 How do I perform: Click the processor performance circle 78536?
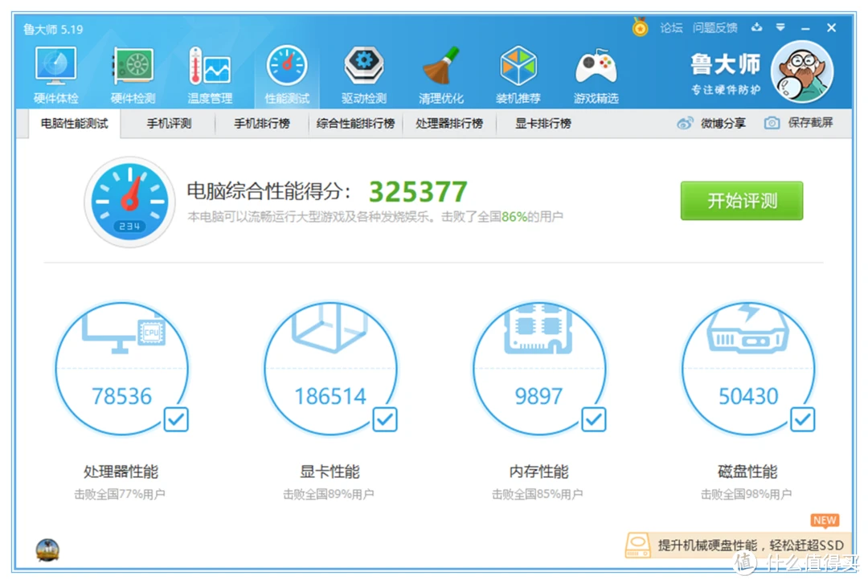122,368
